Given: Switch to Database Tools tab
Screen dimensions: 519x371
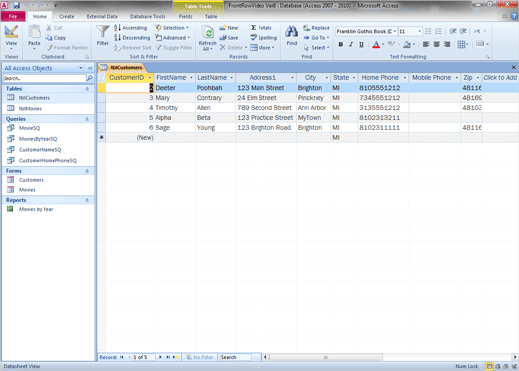Looking at the screenshot, I should coord(147,16).
